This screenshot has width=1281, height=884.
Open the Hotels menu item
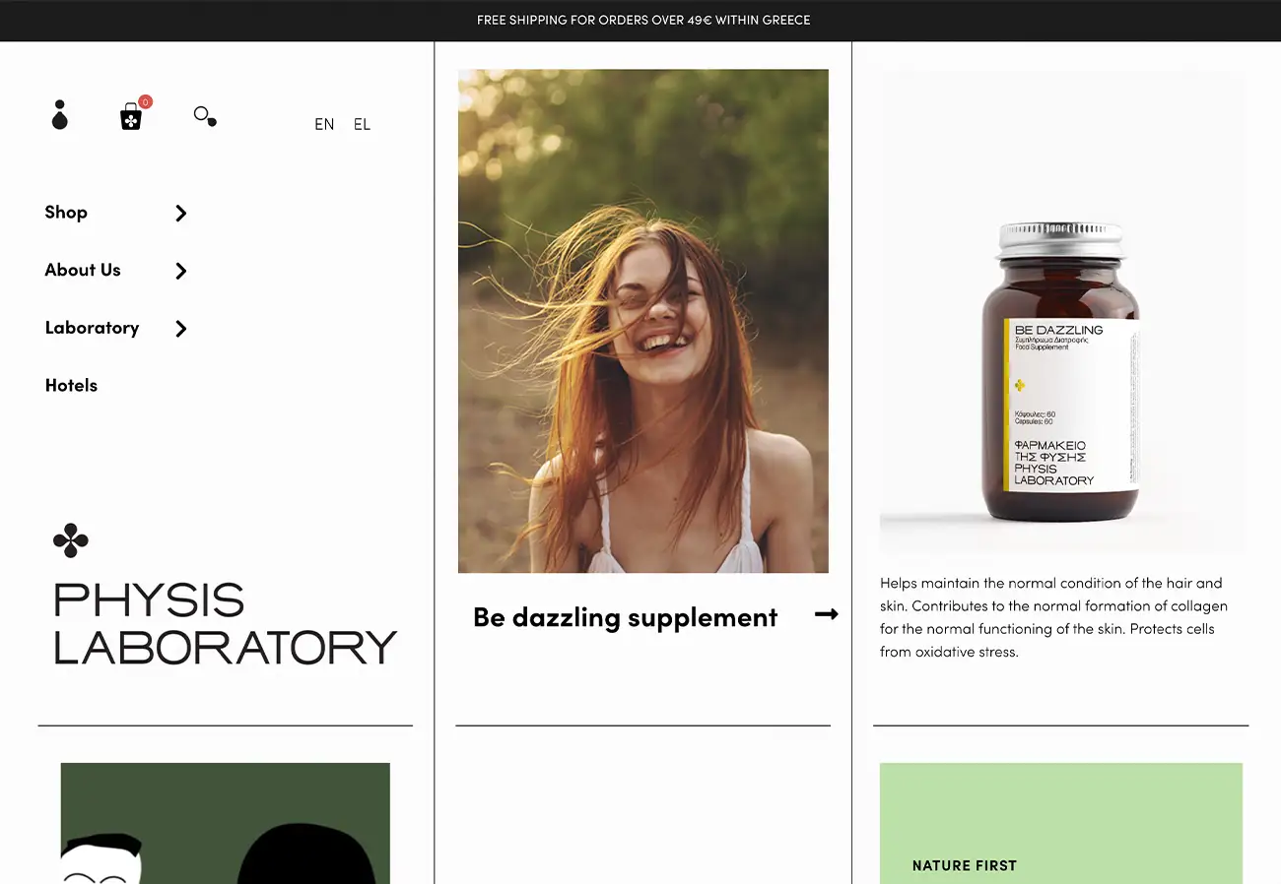(x=71, y=386)
